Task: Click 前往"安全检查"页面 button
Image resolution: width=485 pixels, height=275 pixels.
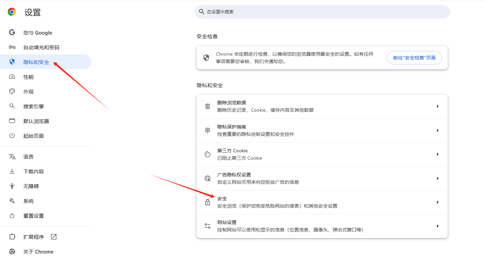Action: [414, 58]
